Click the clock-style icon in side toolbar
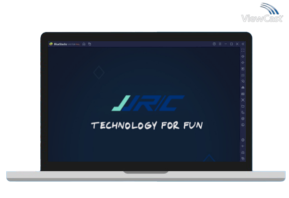Viewport: 289px width, 198px height. coord(243,125)
